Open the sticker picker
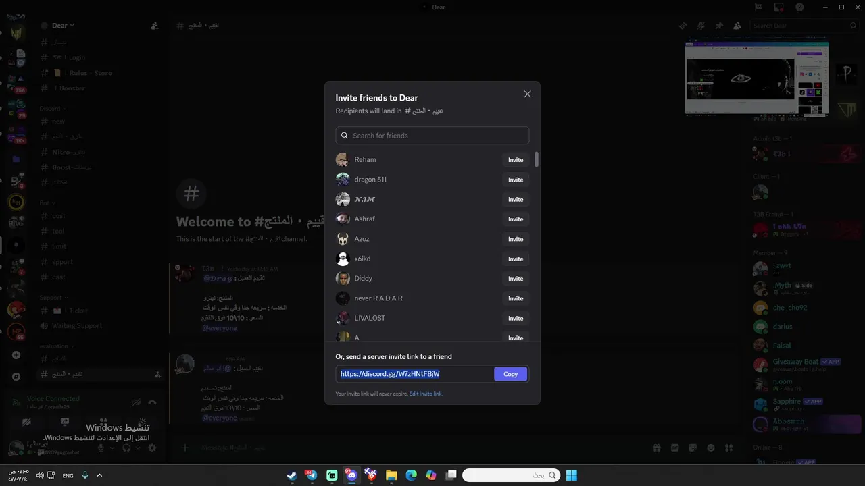 click(693, 448)
